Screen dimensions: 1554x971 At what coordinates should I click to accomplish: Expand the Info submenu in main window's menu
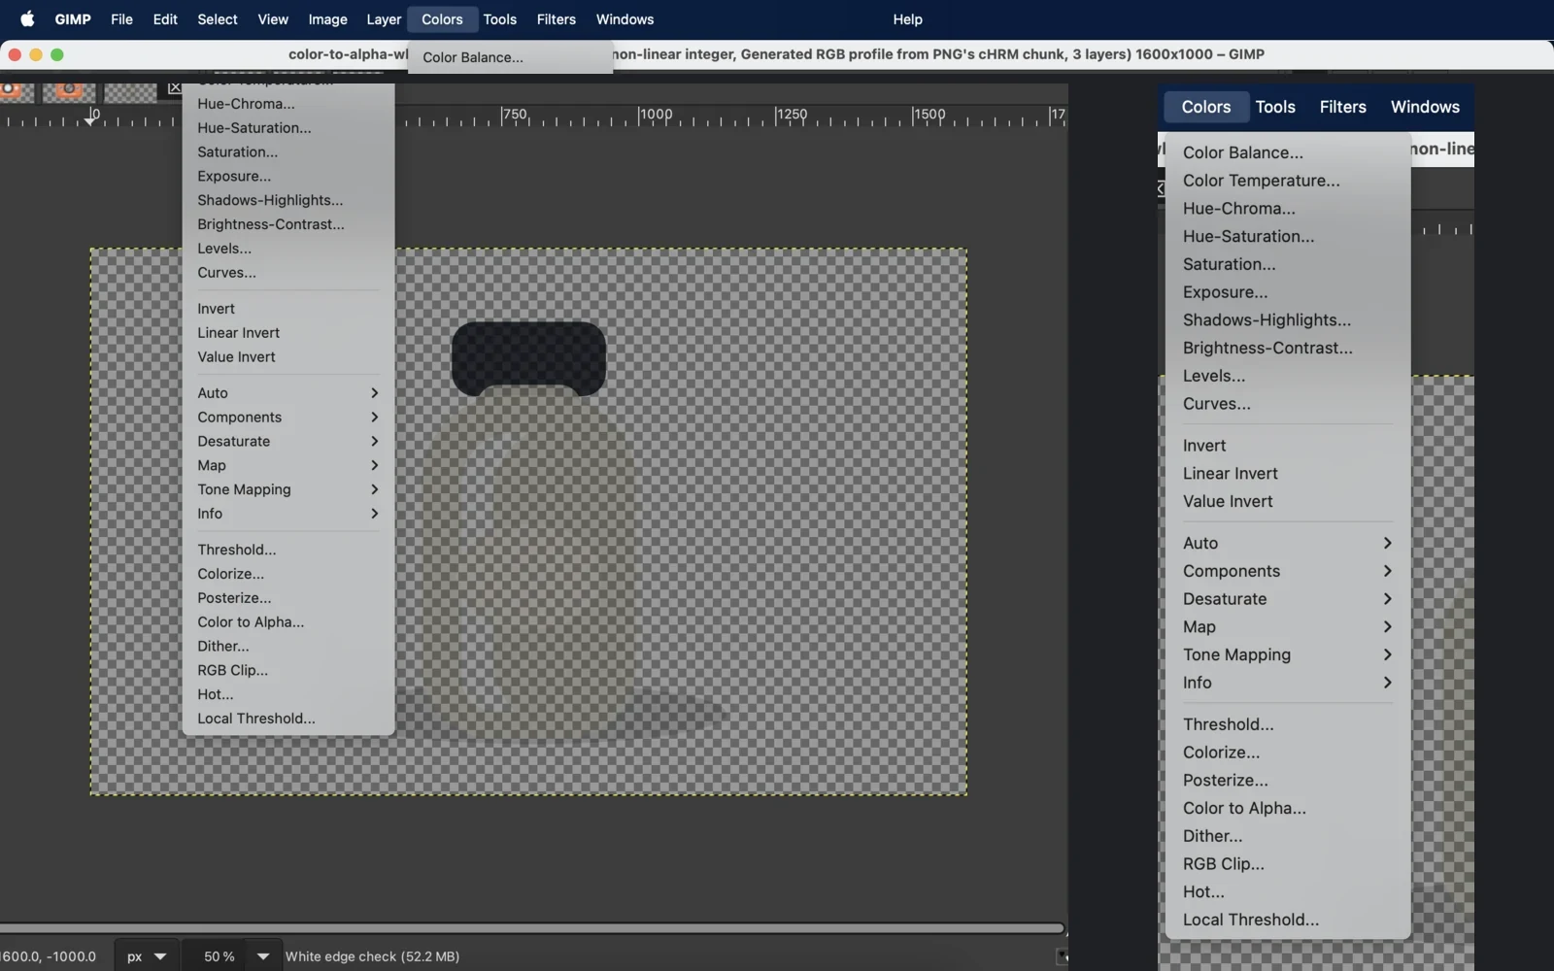click(x=288, y=514)
